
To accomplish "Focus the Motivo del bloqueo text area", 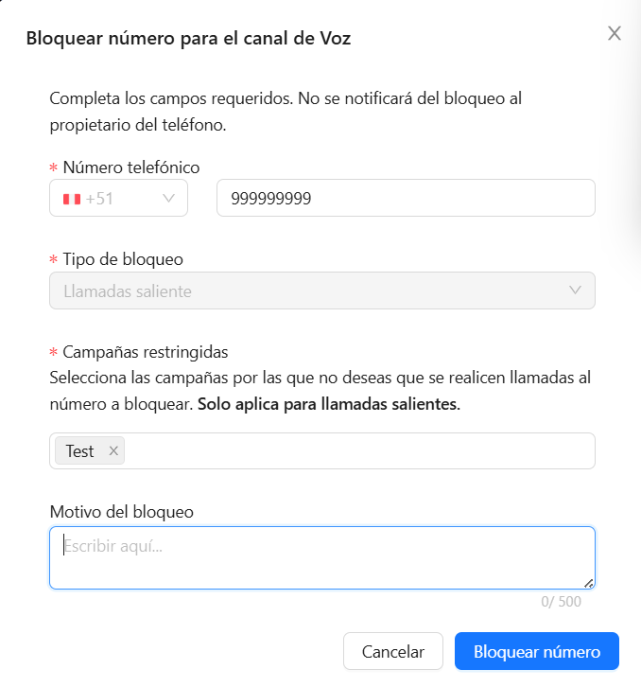I will 321,557.
